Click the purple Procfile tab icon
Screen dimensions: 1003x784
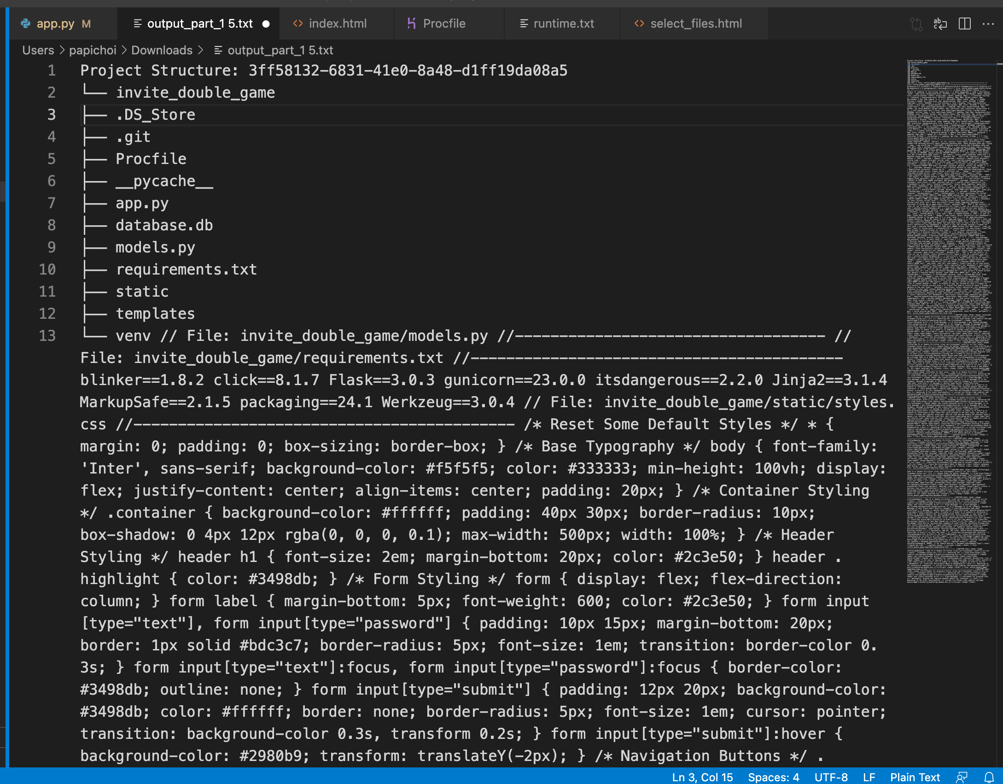411,23
